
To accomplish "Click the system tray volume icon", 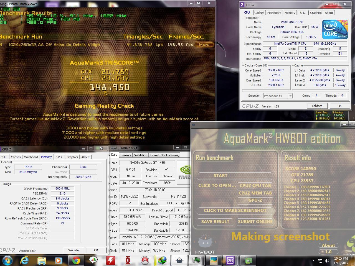I will (327, 261).
